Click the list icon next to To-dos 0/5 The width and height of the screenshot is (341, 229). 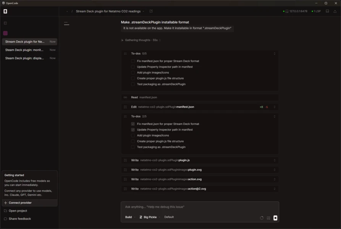[x=126, y=53]
